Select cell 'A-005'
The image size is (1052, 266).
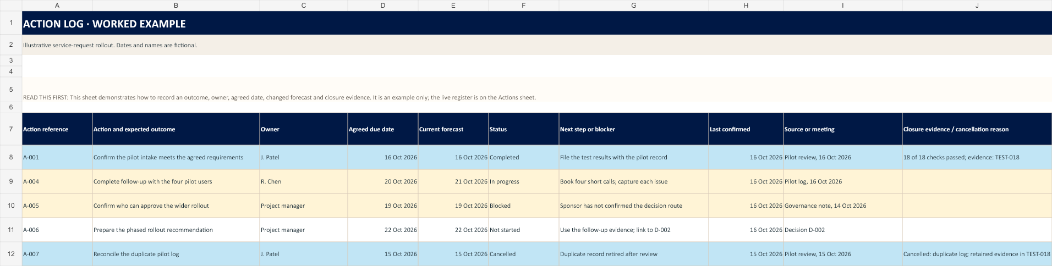point(57,206)
